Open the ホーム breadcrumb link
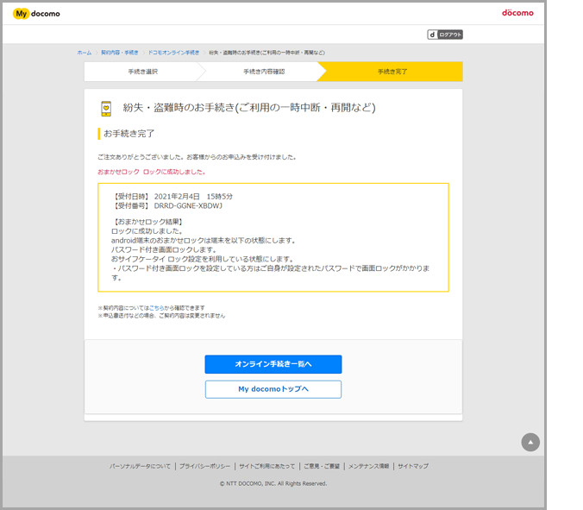Screen dimensions: 583x510 [85, 53]
